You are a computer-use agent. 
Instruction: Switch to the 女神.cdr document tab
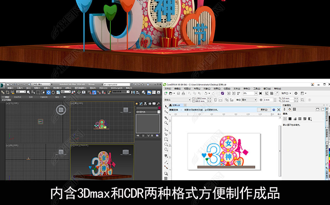177,105
